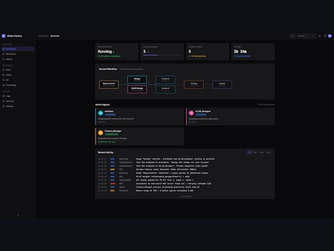Click the Dashboard breadcrumb link

point(43,36)
